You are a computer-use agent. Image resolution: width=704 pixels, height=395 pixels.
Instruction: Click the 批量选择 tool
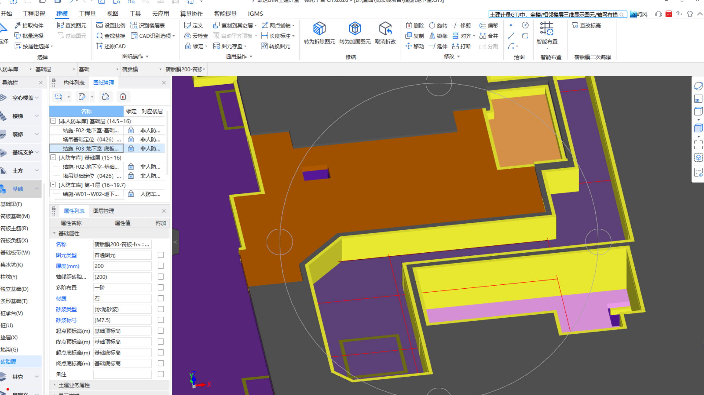29,36
